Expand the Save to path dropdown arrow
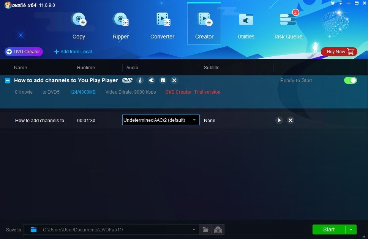368x239 pixels. 194,229
